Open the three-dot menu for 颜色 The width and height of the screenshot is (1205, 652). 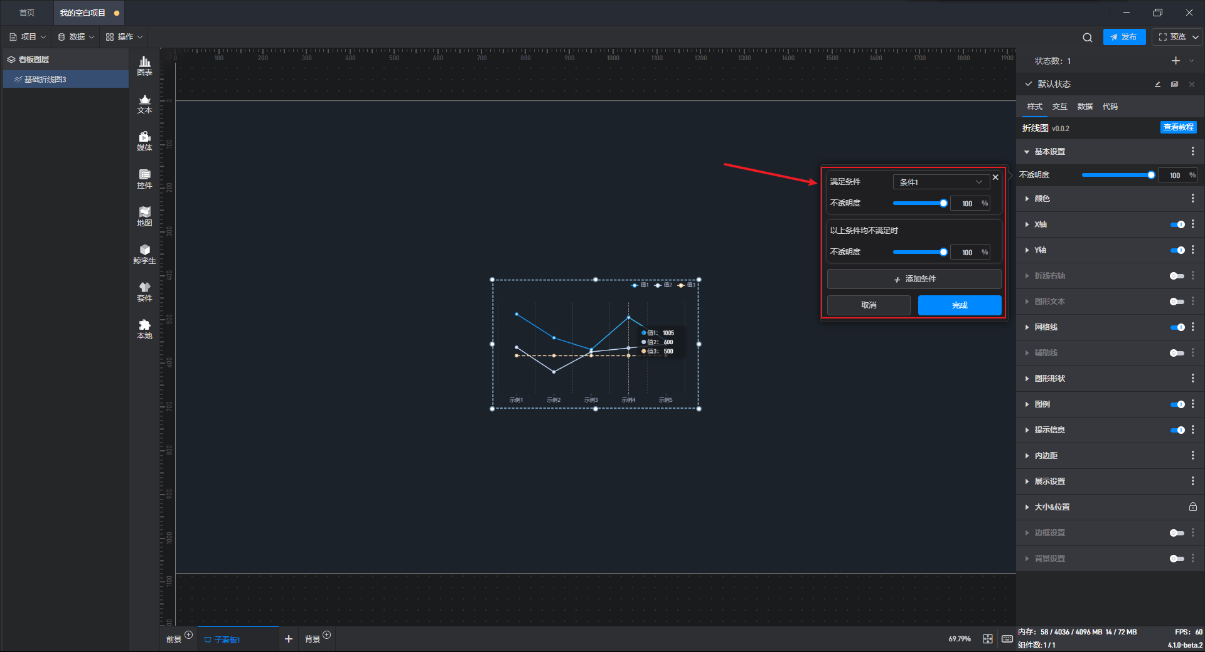point(1192,199)
